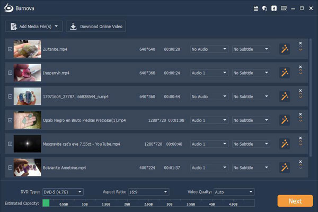
Task: Uncheck the Zultanite.mp4 checkbox
Action: point(10,49)
